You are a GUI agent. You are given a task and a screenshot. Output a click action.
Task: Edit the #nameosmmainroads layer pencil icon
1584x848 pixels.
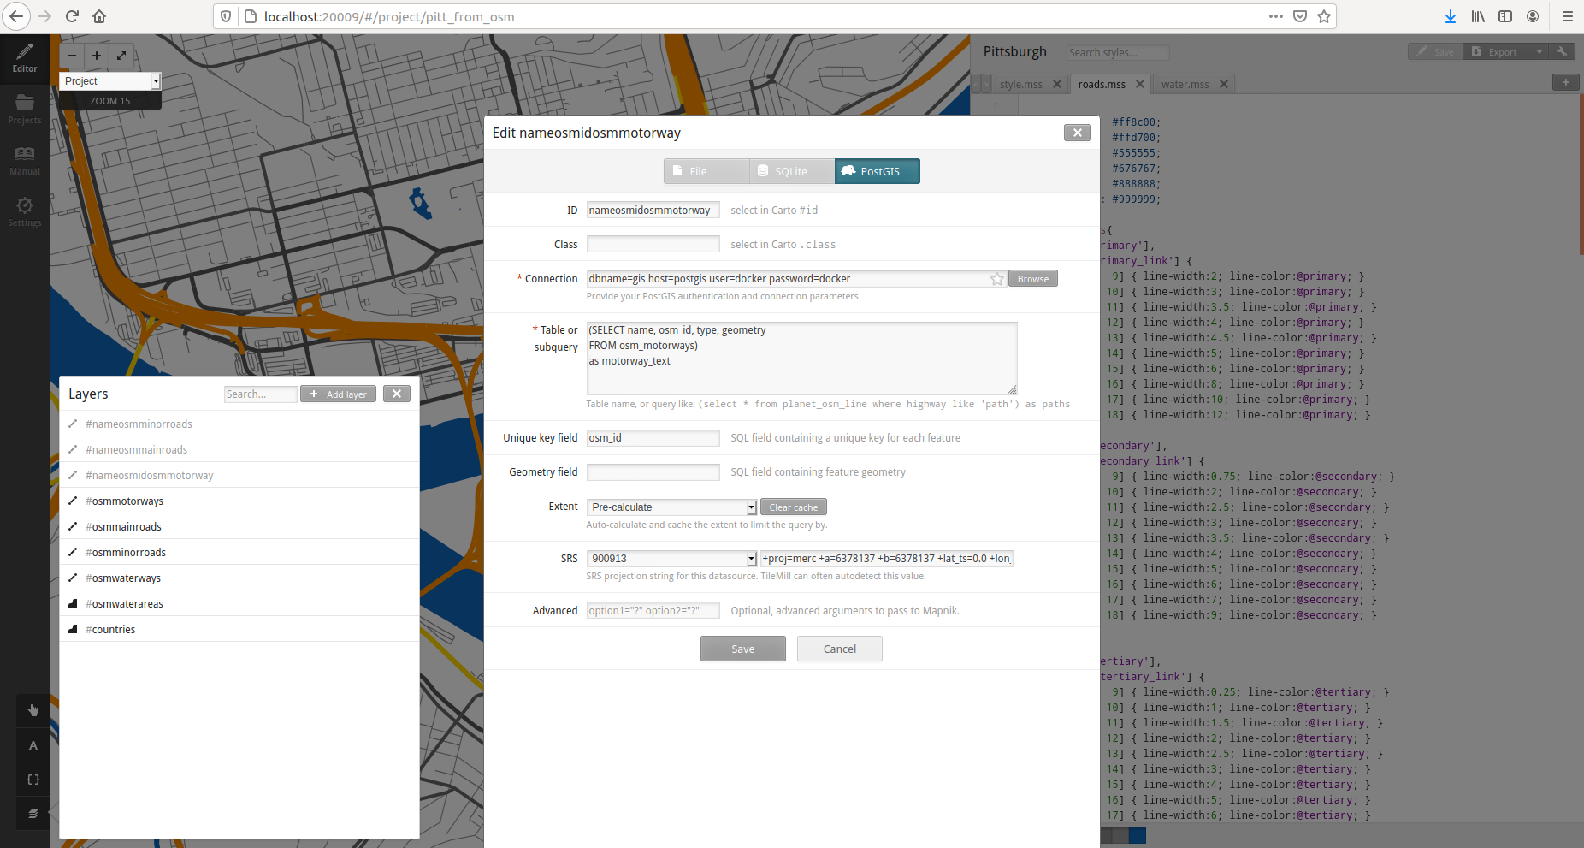tap(73, 449)
